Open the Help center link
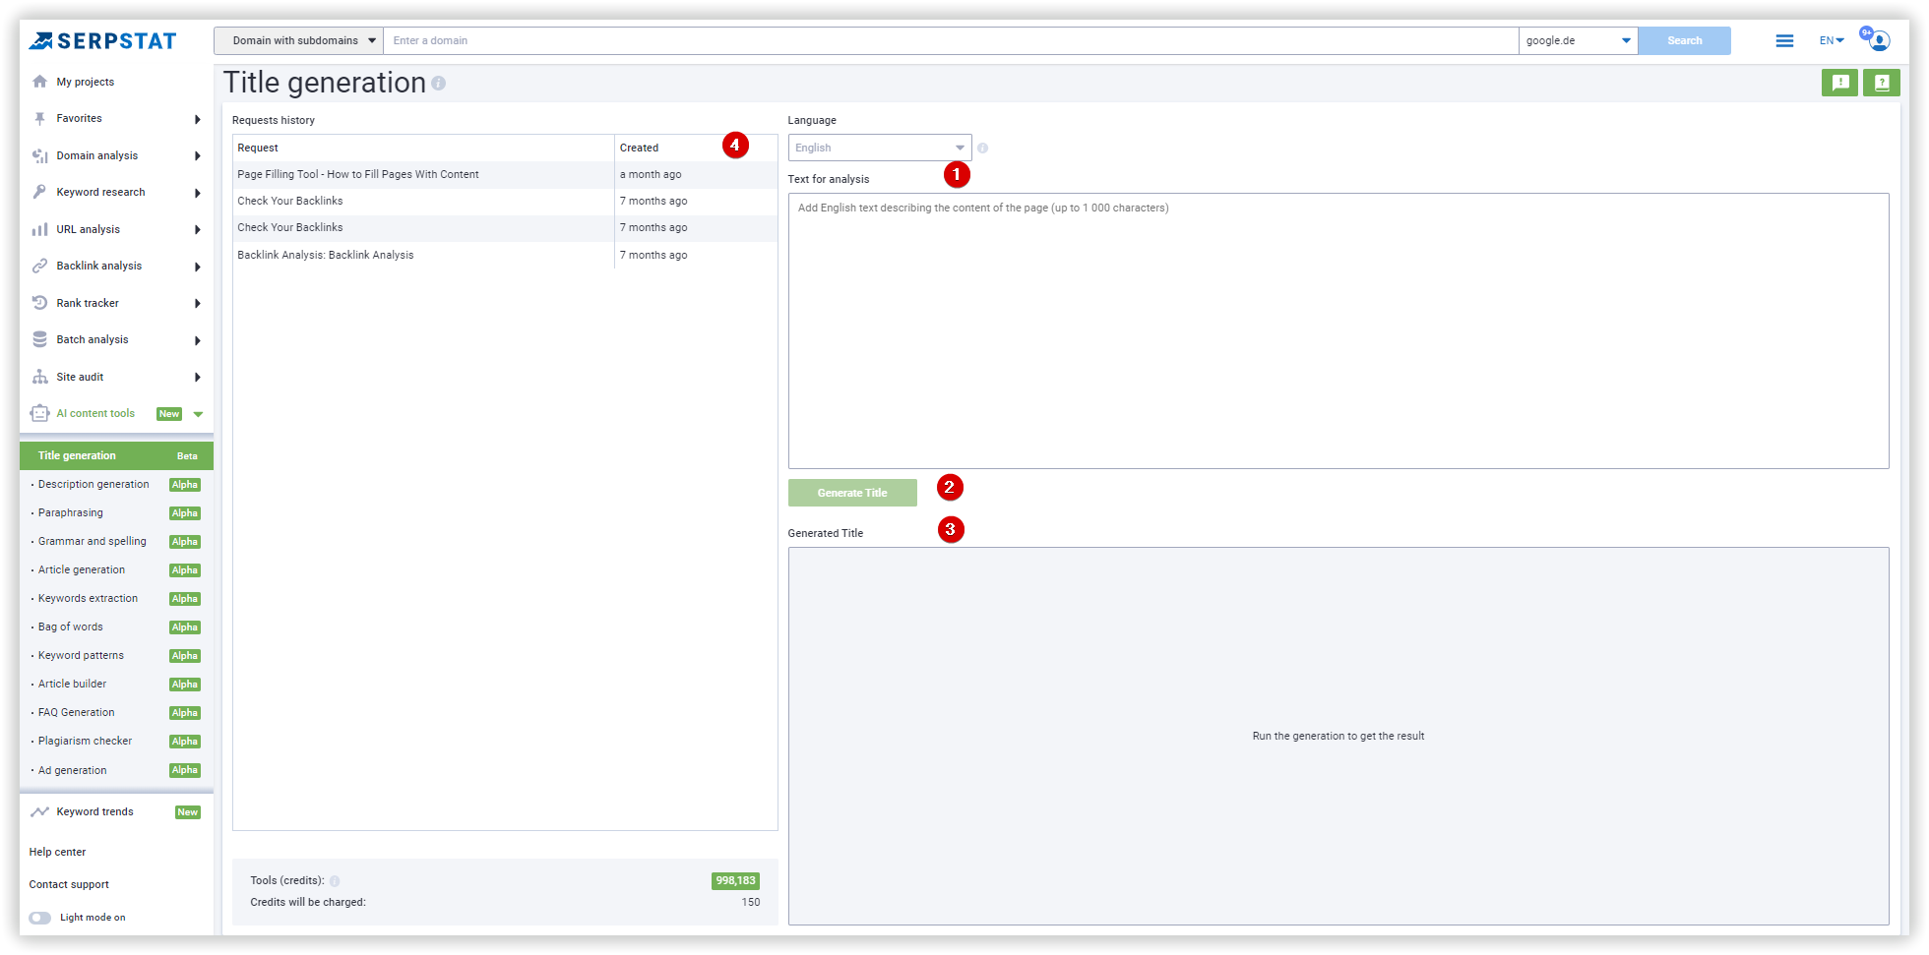Viewport: 1929px width, 955px height. [57, 852]
